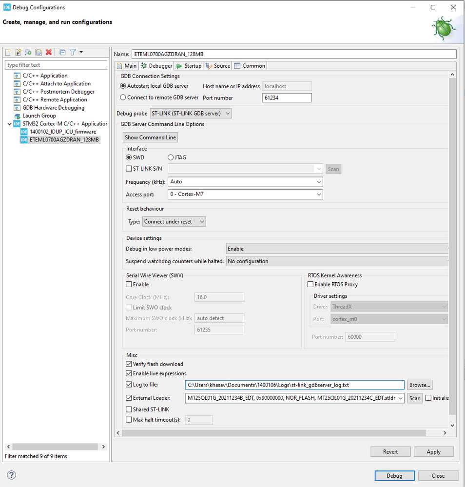Click vertical scrollbar in Debugger tab
465x487 pixels.
tap(452, 245)
